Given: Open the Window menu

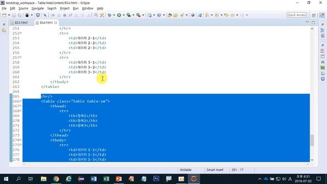Looking at the screenshot, I should pos(87,8).
